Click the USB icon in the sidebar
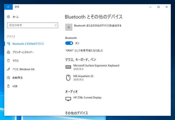This screenshot has width=175, height=120. (8, 86)
